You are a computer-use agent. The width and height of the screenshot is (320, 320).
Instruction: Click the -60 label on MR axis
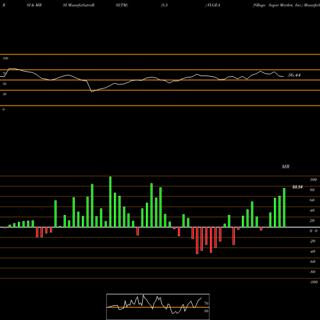point(312,262)
